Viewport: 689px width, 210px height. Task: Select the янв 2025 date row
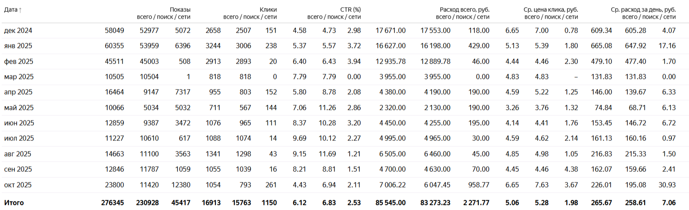pos(18,46)
